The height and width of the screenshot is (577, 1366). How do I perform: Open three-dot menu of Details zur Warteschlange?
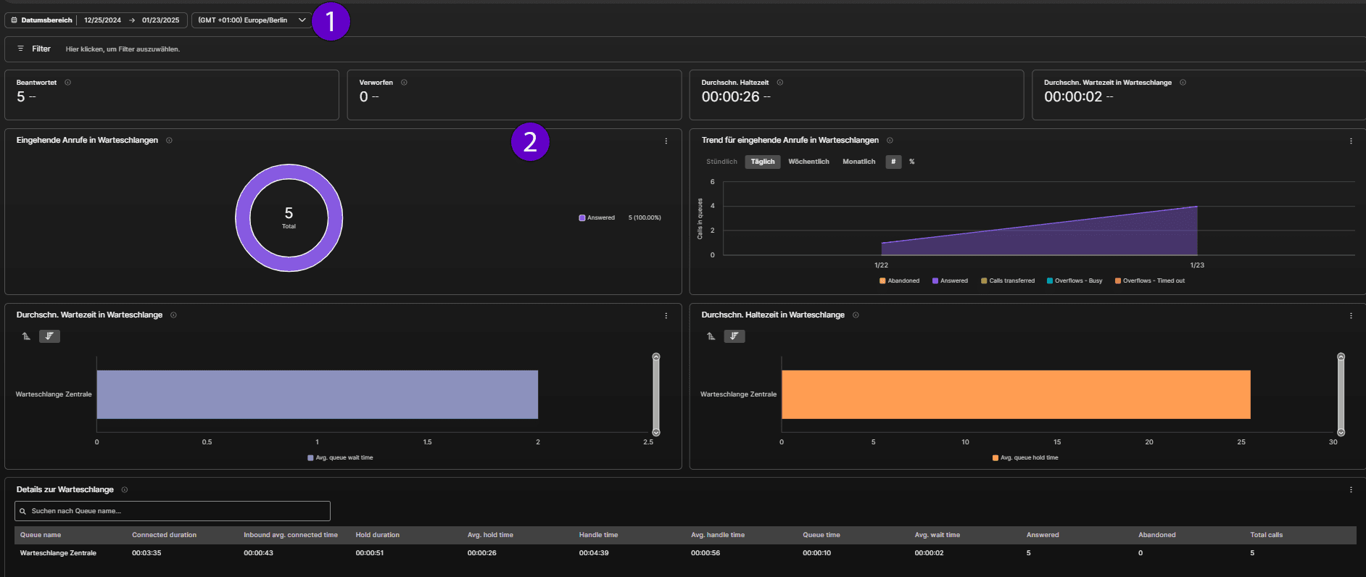coord(1351,490)
